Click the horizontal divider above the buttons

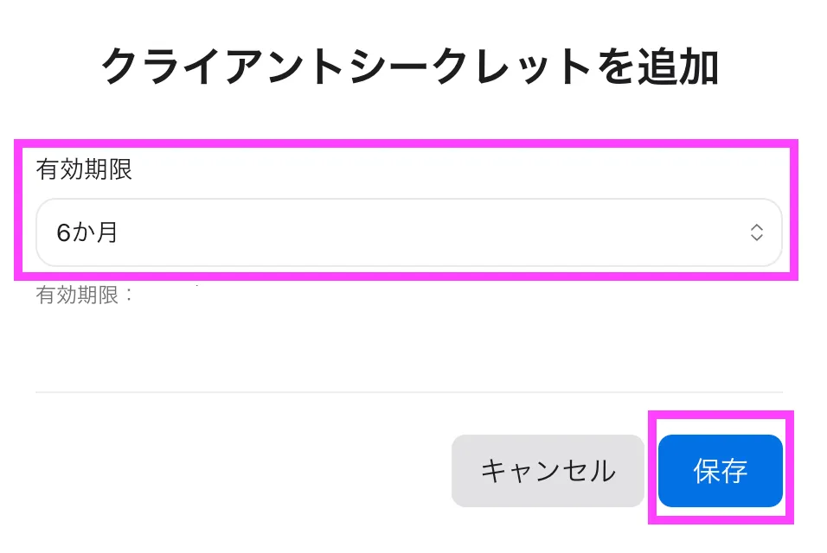click(x=408, y=392)
